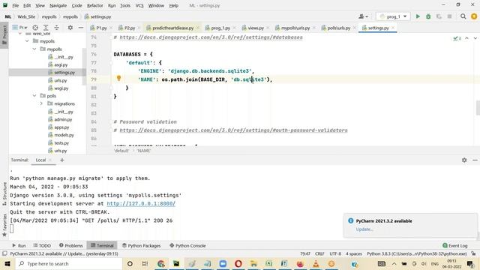Screen dimensions: 480x270
Task: Click the 4 spaces indent indicator
Action: pyautogui.click(x=353, y=253)
